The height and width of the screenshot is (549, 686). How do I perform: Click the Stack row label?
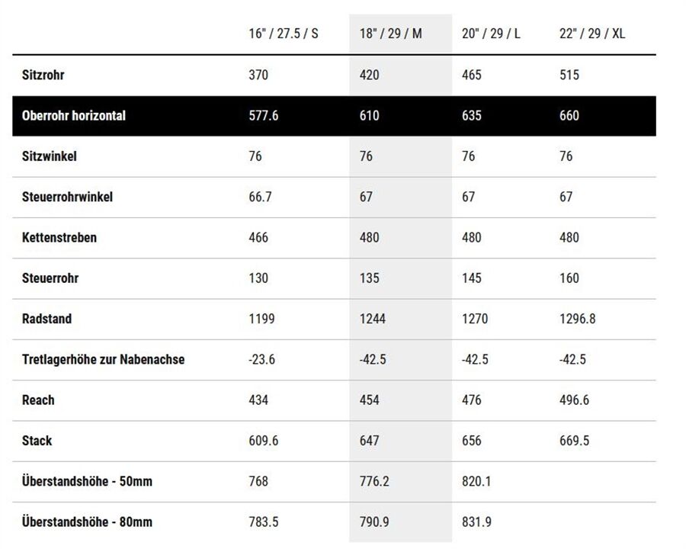(37, 441)
